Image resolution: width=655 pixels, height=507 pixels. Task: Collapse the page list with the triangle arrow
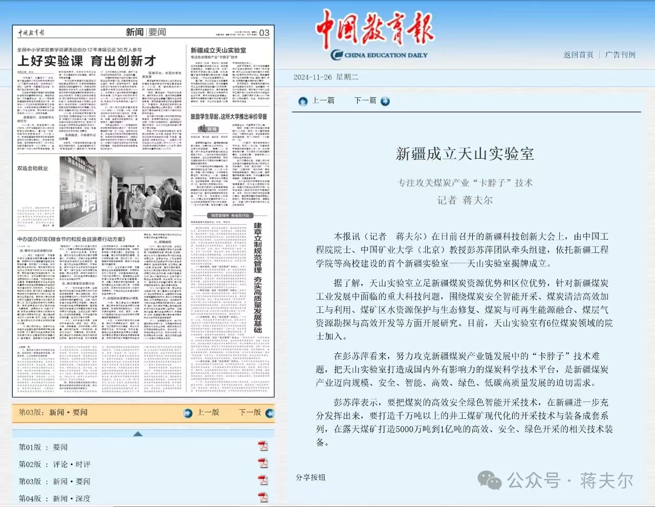pos(138,434)
